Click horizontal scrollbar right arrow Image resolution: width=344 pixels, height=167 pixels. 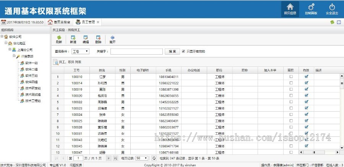point(337,152)
